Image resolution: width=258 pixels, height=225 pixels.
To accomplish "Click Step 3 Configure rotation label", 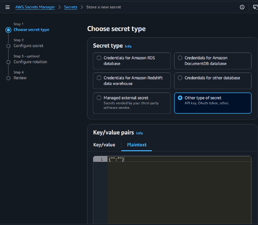I will (x=30, y=62).
